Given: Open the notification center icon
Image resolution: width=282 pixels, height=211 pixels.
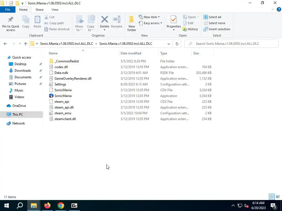Looking at the screenshot, I should tap(273, 206).
